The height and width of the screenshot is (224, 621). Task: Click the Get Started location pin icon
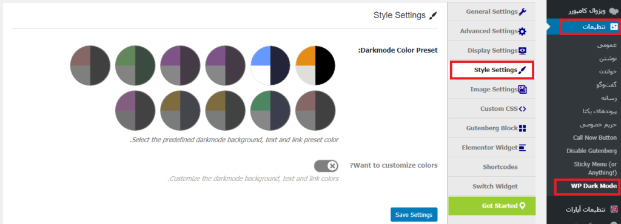(522, 205)
